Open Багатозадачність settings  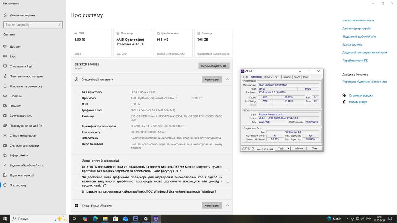[21, 116]
